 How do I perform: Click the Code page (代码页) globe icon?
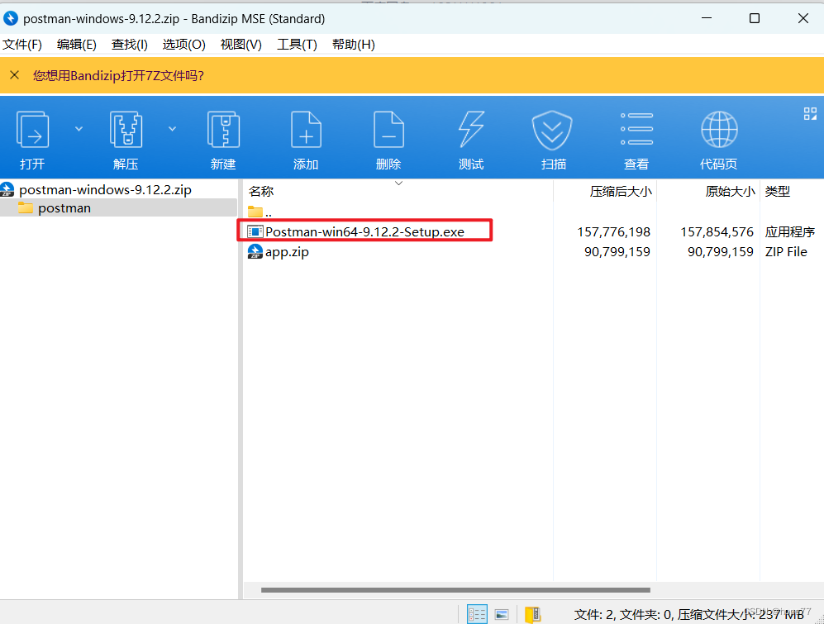(719, 129)
